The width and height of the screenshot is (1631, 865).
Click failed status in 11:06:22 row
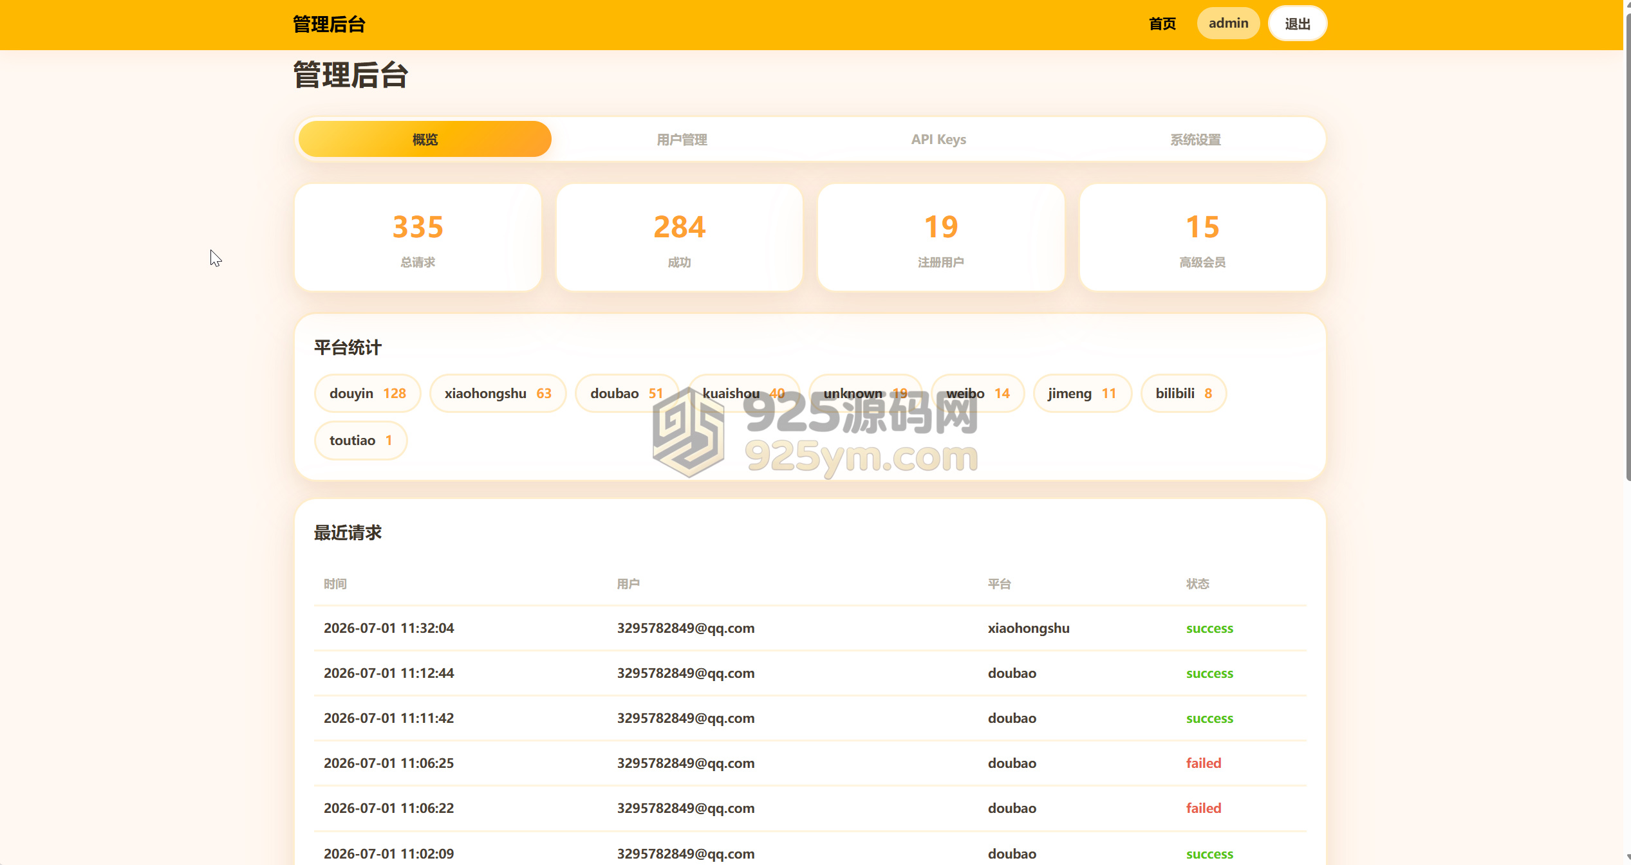coord(1204,808)
